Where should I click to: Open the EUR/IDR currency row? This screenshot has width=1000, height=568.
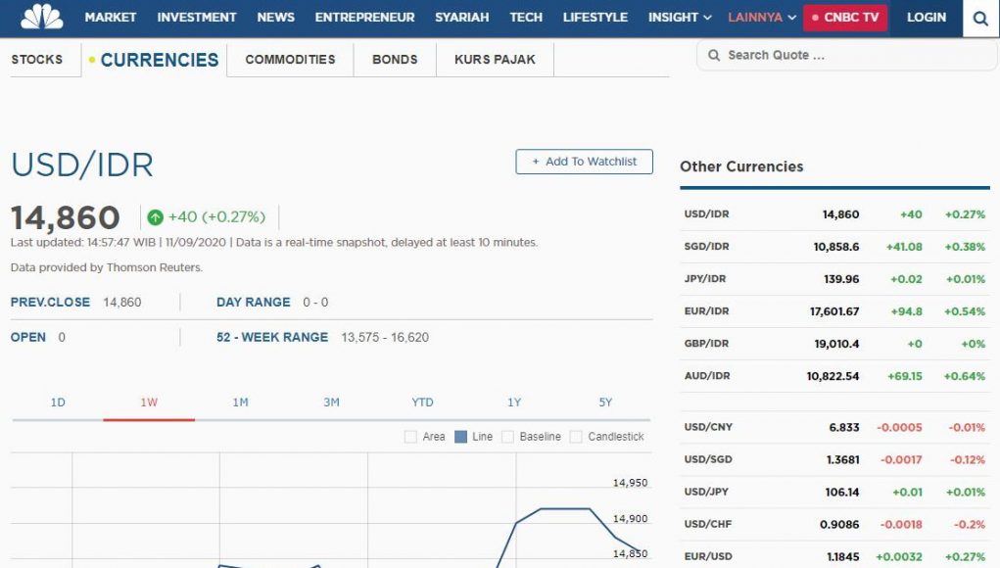pos(706,311)
